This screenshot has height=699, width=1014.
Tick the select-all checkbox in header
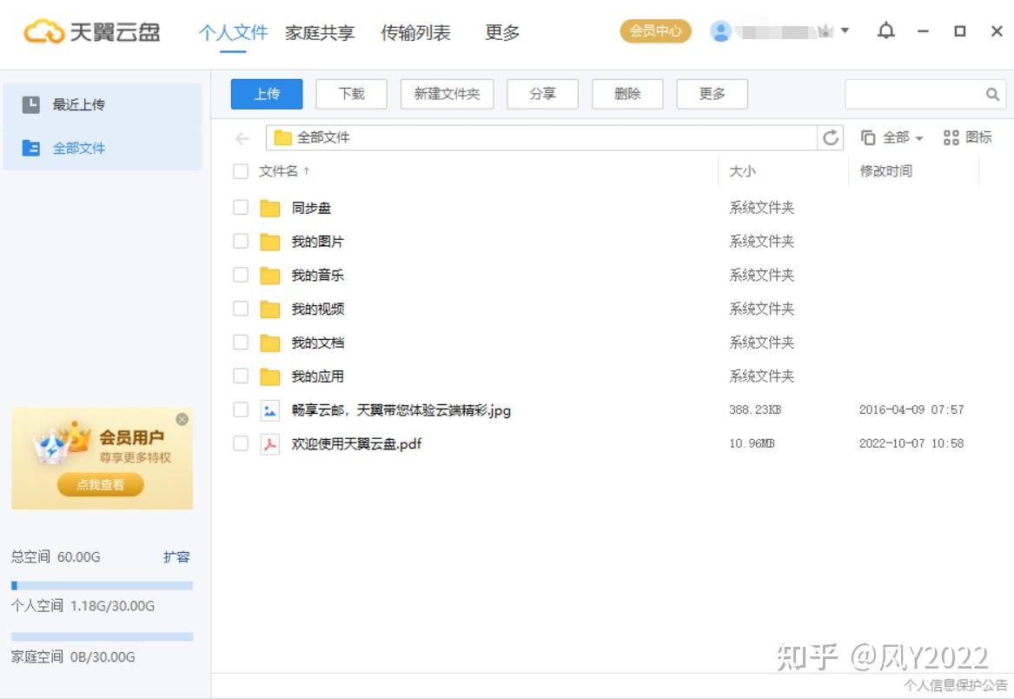pos(241,171)
